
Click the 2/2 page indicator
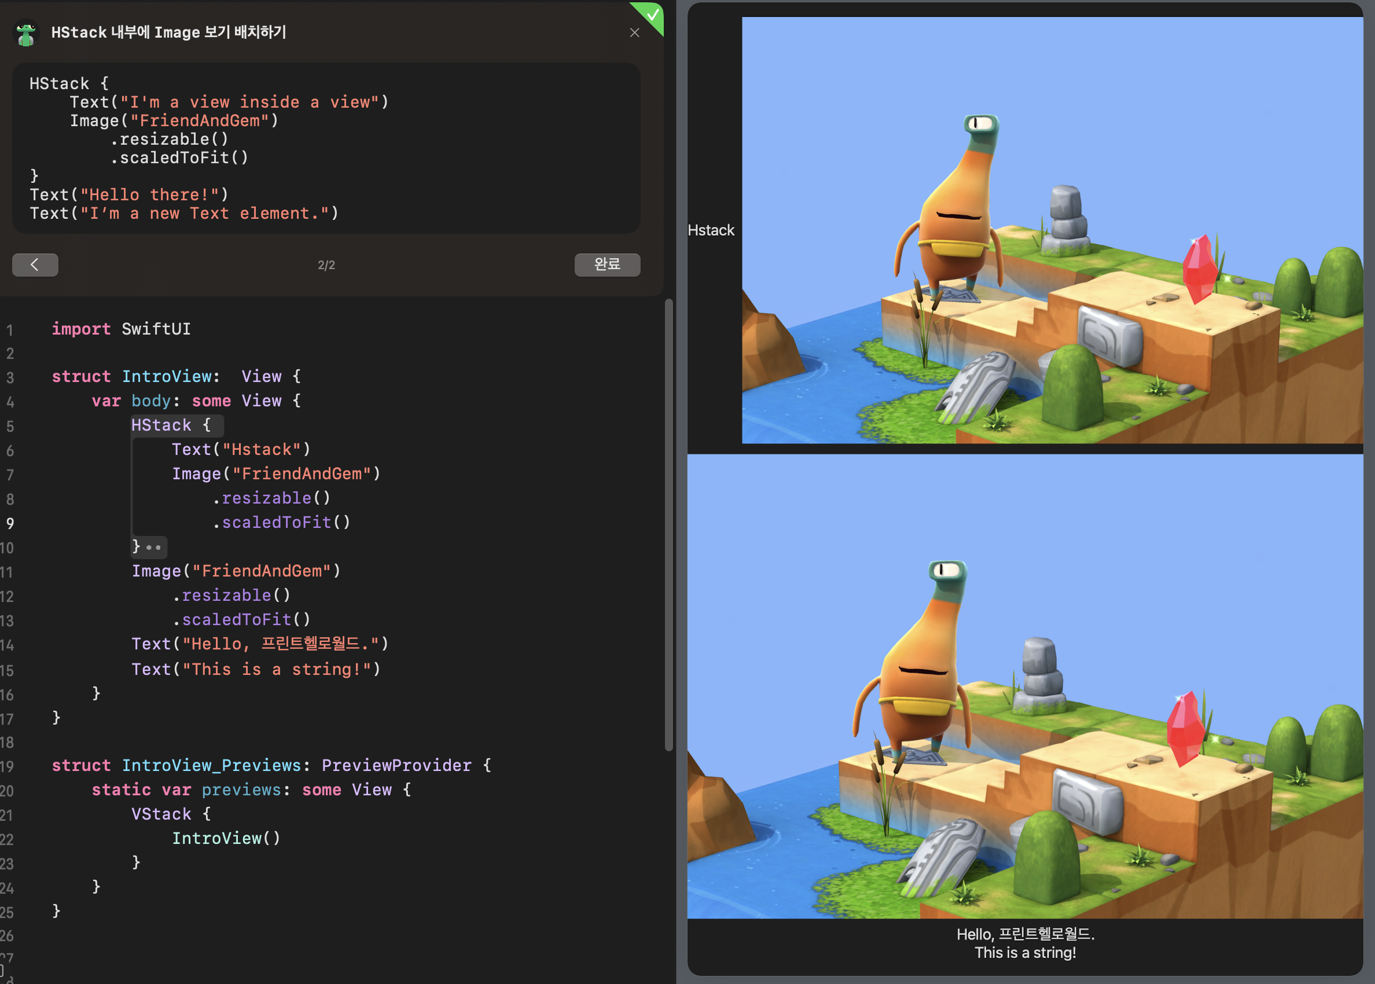(326, 265)
